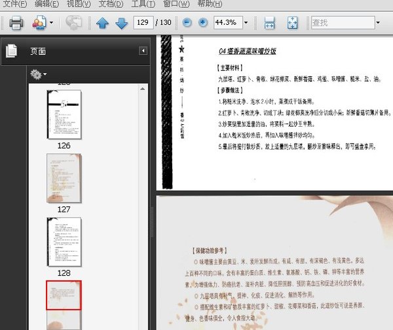The image size is (393, 330).
Task: Select the highlighted page 129 thumbnail
Action: [x=64, y=295]
